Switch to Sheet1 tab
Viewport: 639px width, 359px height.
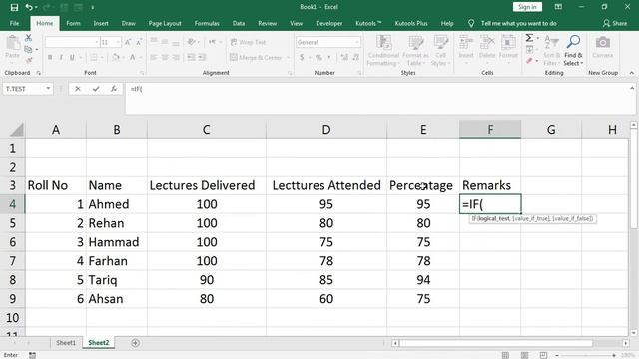click(66, 343)
